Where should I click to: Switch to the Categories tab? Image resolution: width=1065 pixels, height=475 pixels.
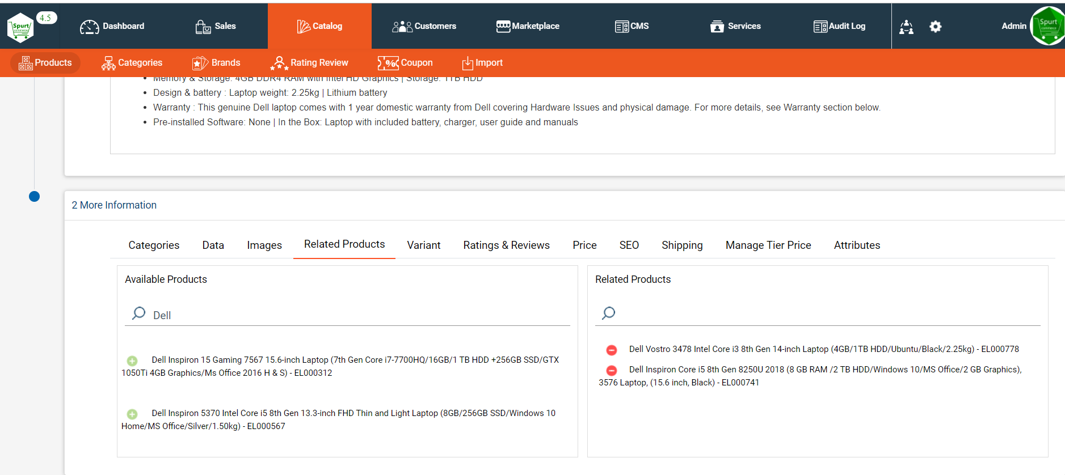tap(154, 245)
